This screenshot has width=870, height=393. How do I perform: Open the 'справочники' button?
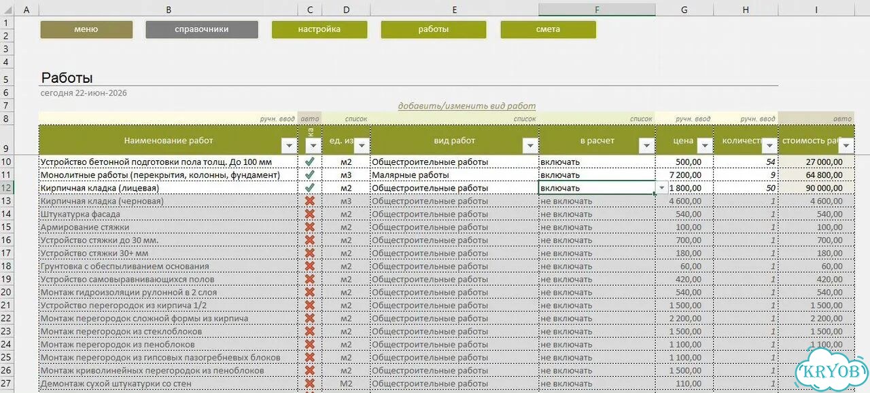[x=202, y=30]
